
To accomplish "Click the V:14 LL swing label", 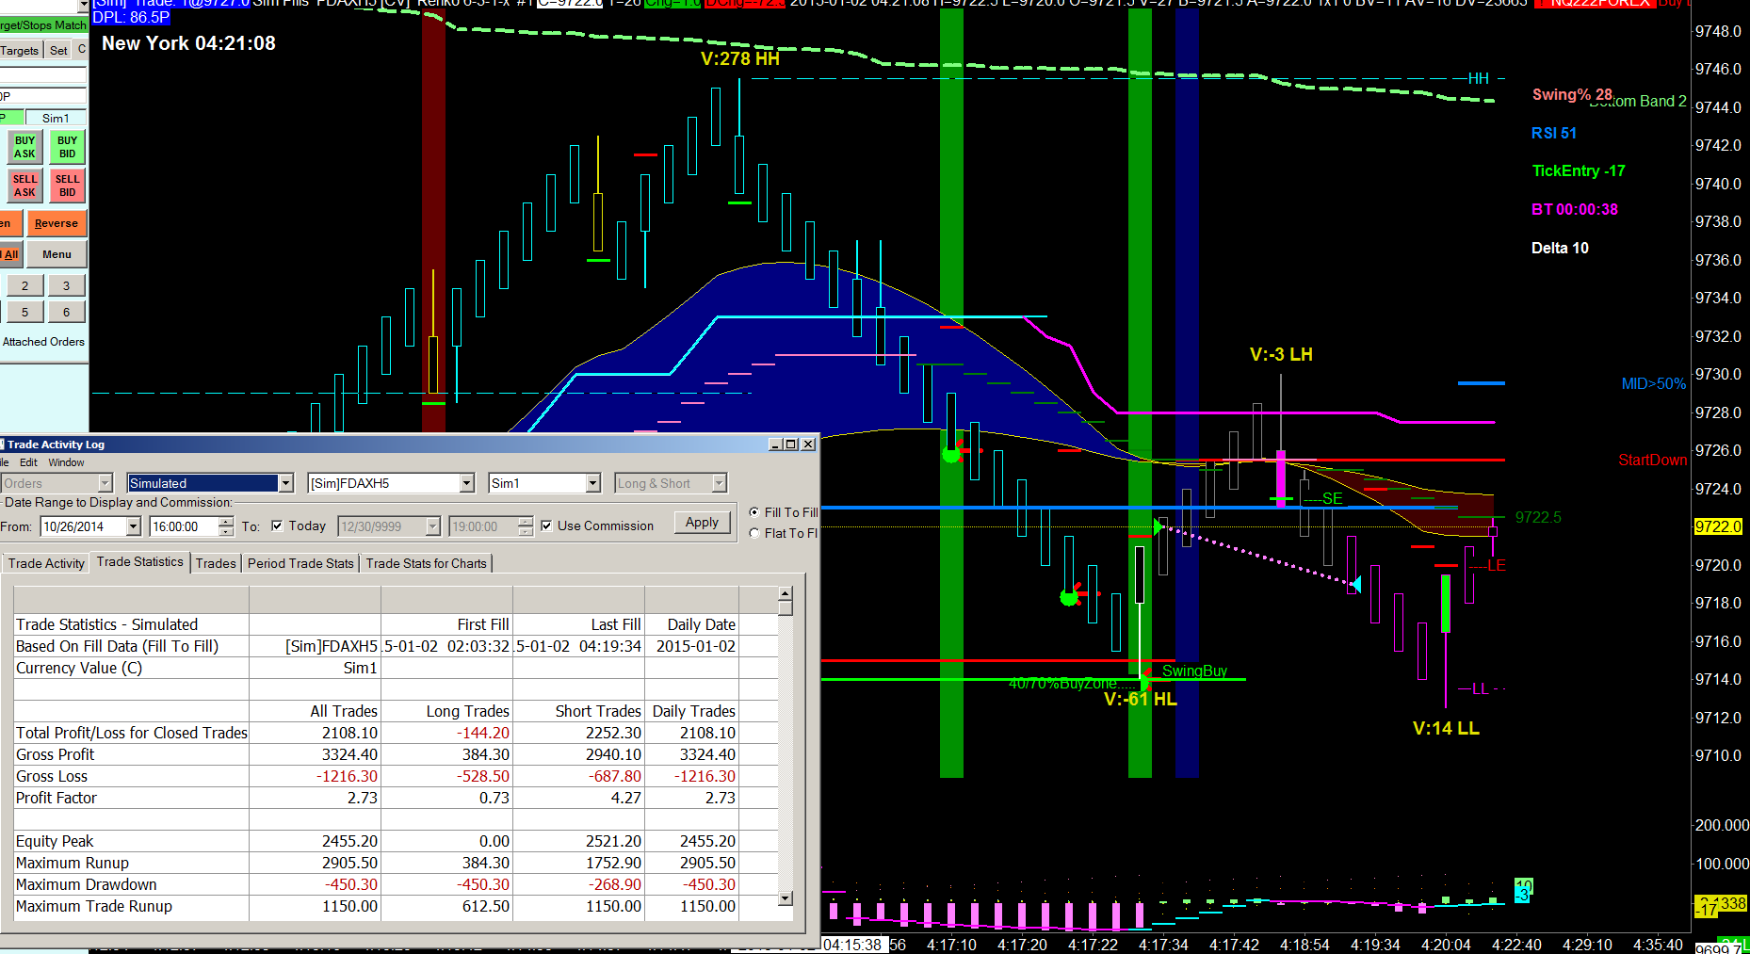I will (x=1446, y=728).
